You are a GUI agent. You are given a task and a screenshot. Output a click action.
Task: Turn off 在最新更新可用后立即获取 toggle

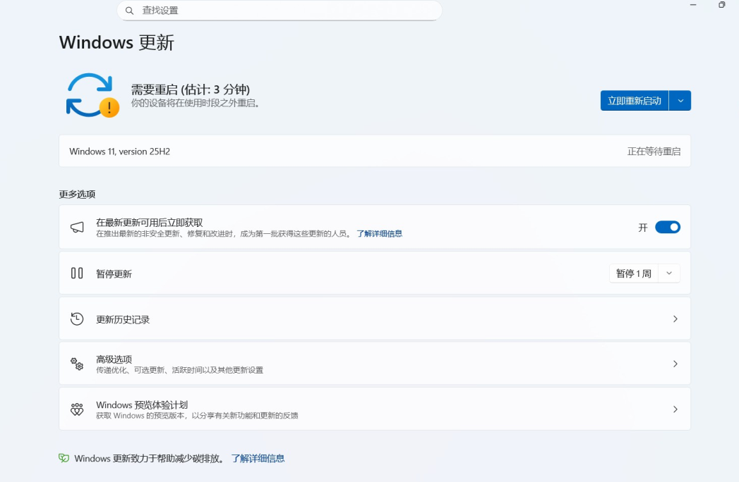pos(668,228)
